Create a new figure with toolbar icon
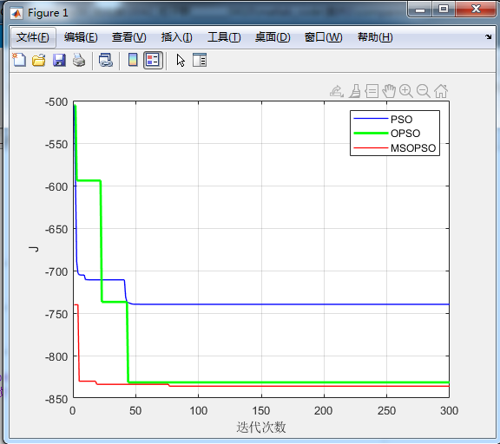The width and height of the screenshot is (500, 444). click(19, 60)
